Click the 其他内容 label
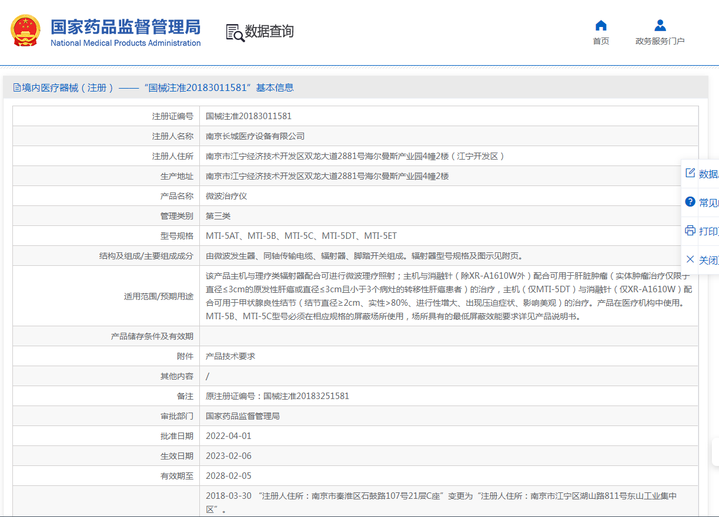This screenshot has height=517, width=719. click(x=177, y=376)
